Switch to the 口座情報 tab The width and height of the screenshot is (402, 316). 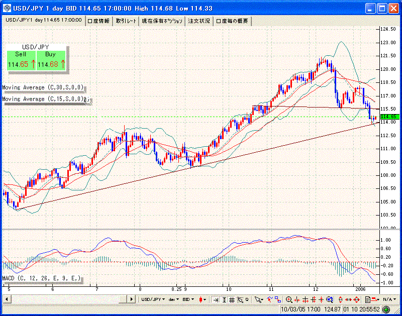click(98, 21)
